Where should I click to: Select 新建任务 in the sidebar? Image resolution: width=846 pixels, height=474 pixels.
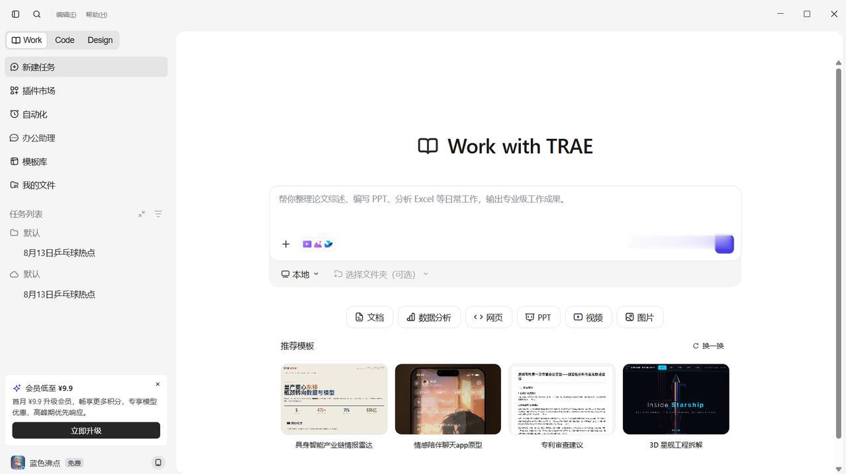(x=86, y=67)
